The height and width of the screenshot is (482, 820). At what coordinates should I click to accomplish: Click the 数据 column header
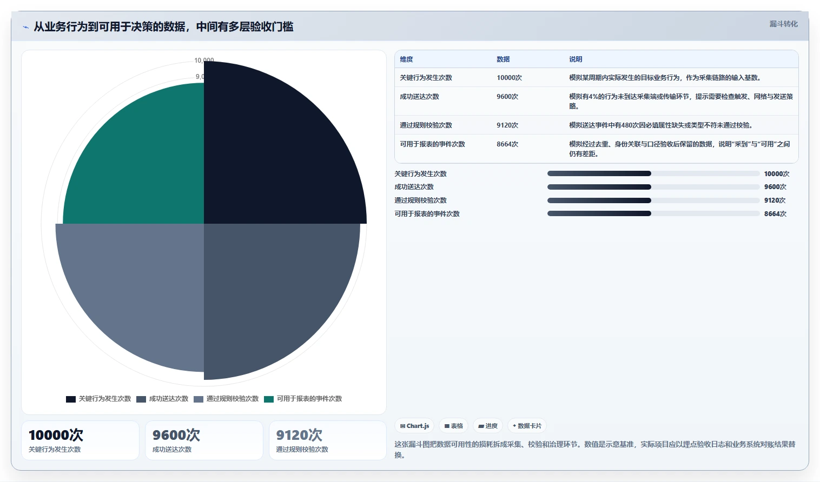point(503,59)
